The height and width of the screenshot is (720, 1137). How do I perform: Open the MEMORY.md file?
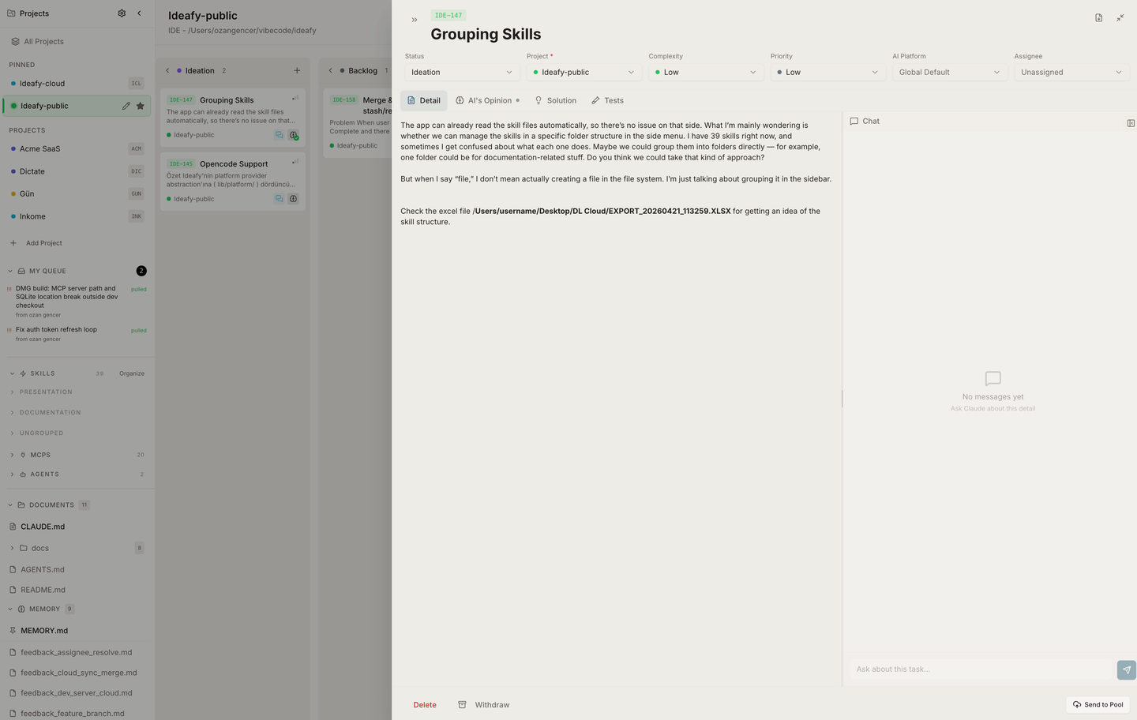pos(44,631)
